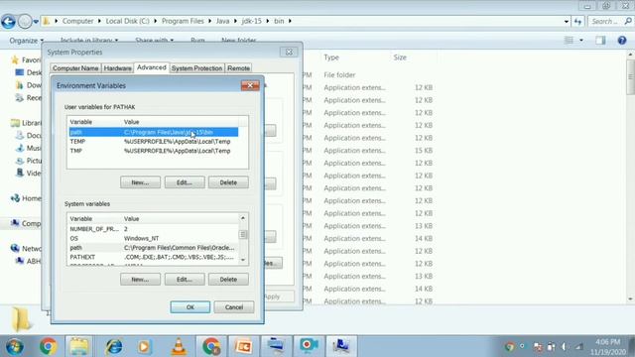Click Edit under user variables
This screenshot has width=635, height=357.
coord(185,182)
